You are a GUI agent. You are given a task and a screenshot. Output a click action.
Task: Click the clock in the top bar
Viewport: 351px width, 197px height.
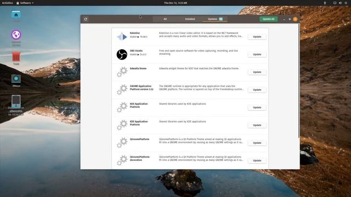pos(175,3)
